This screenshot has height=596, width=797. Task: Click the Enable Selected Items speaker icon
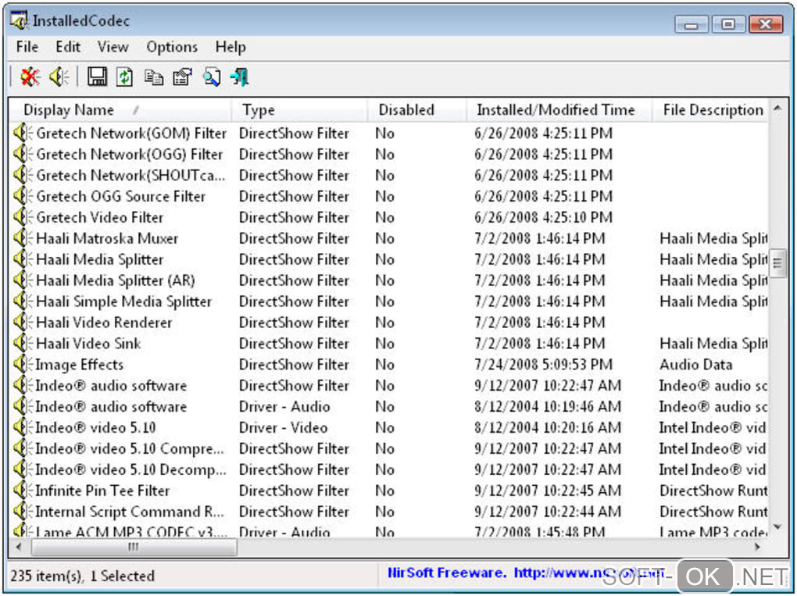[59, 77]
